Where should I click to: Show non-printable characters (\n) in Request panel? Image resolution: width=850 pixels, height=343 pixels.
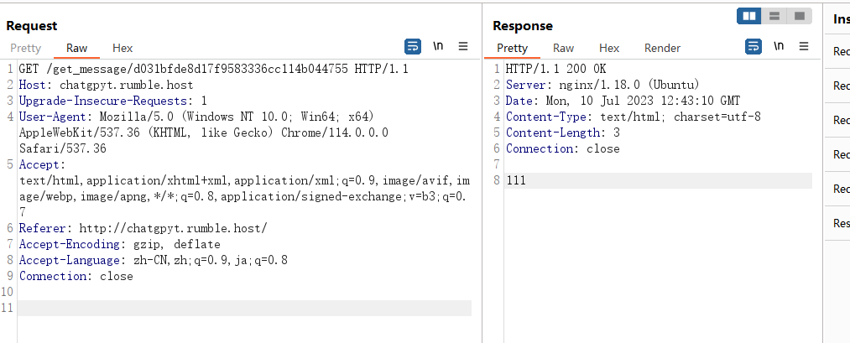tap(438, 47)
